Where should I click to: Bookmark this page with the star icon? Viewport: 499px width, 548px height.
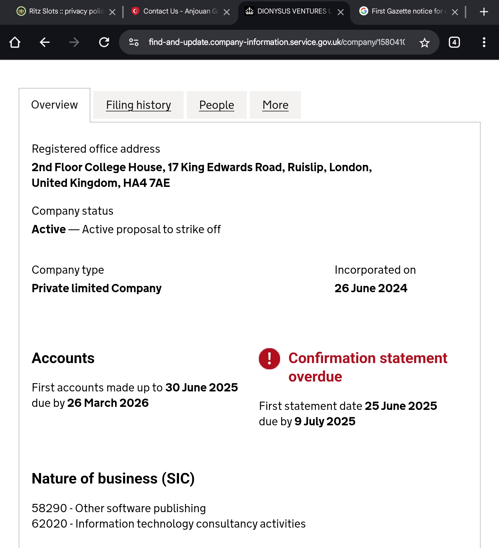click(424, 42)
